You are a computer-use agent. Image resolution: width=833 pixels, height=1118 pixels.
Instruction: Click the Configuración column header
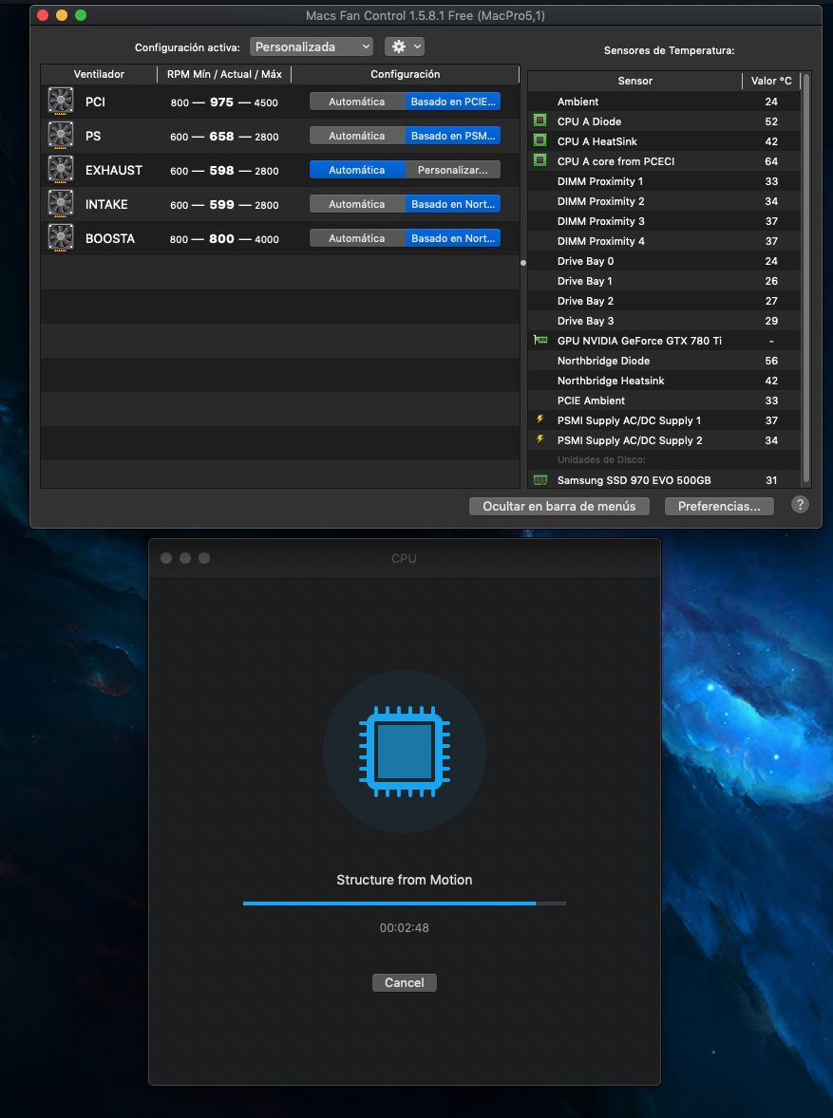tap(406, 74)
